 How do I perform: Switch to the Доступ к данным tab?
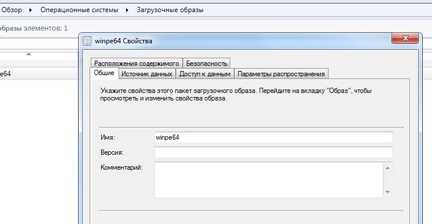pyautogui.click(x=205, y=74)
